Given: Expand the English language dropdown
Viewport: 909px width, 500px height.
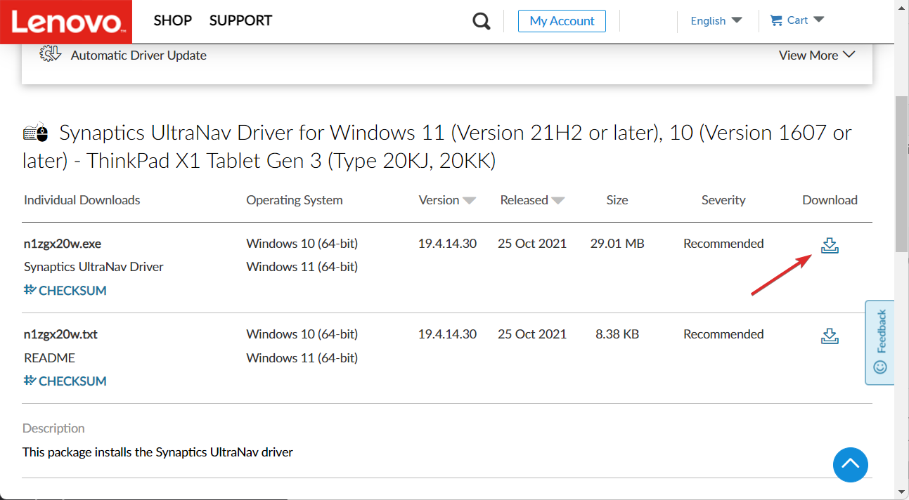Looking at the screenshot, I should [x=716, y=20].
